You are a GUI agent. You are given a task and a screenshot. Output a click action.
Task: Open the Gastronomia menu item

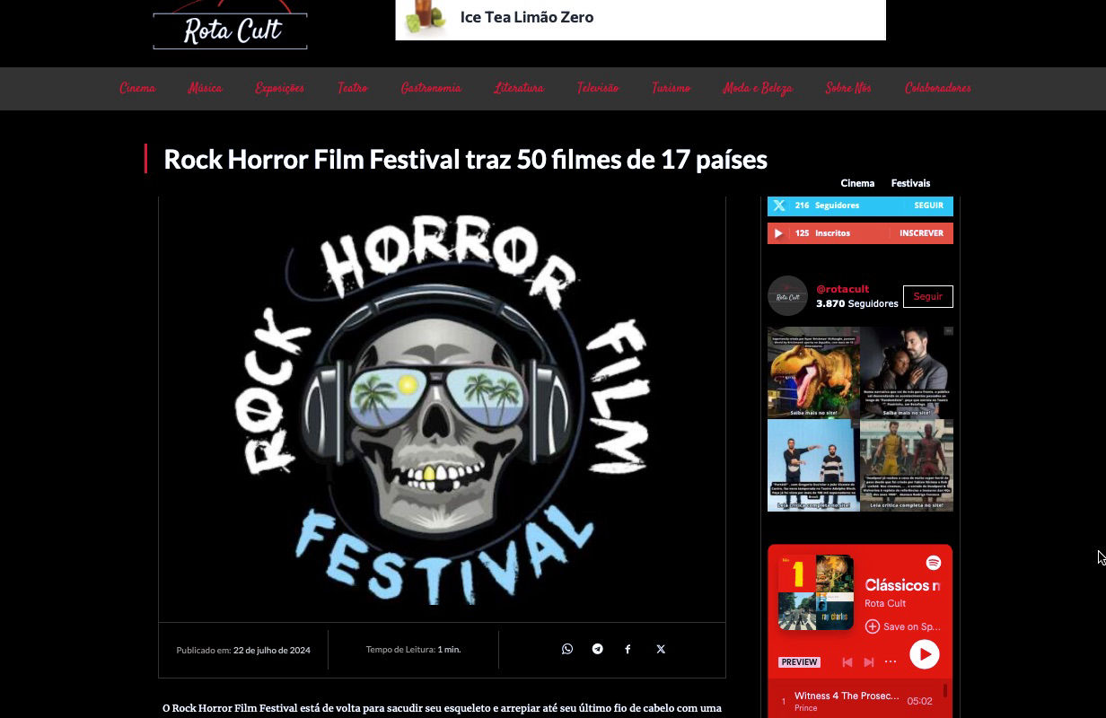431,88
